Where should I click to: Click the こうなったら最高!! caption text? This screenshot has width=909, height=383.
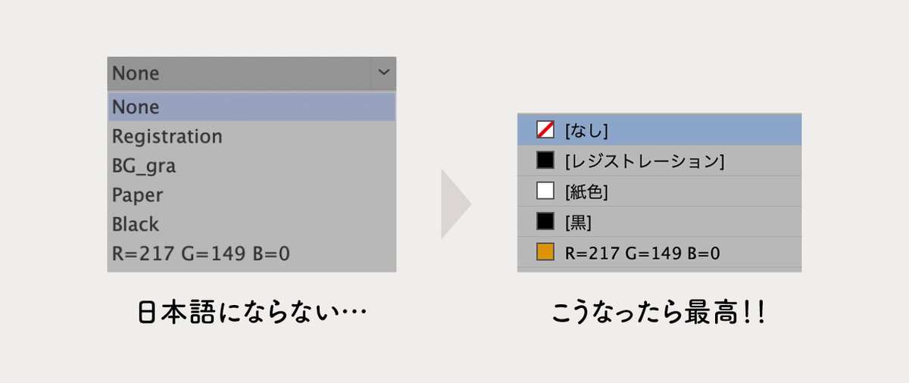coord(659,313)
